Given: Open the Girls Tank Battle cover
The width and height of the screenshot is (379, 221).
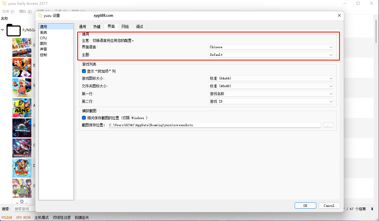Looking at the screenshot, I should pyautogui.click(x=22, y=188).
